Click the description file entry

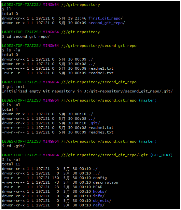(x=105, y=182)
